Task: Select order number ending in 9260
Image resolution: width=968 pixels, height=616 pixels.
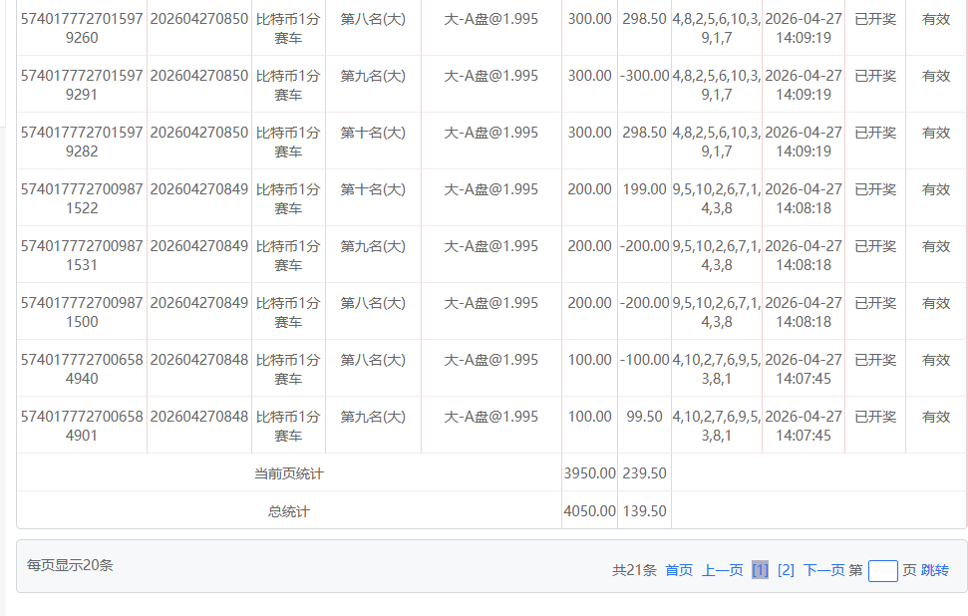Action: coord(82,28)
